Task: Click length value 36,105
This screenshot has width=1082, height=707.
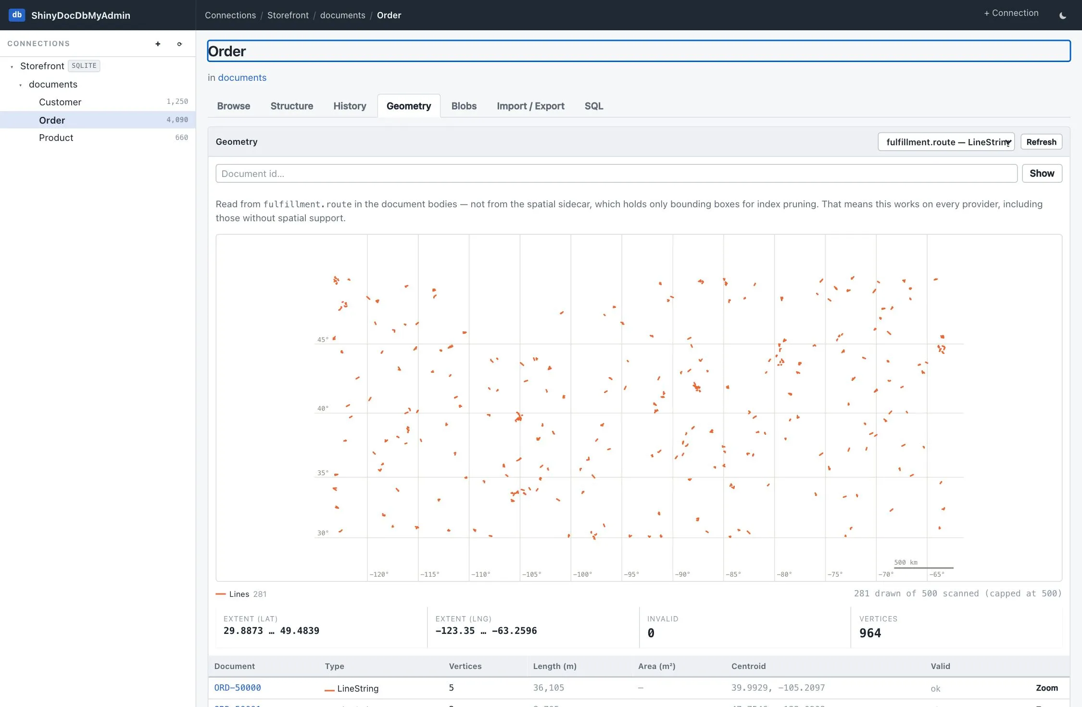Action: pyautogui.click(x=548, y=688)
